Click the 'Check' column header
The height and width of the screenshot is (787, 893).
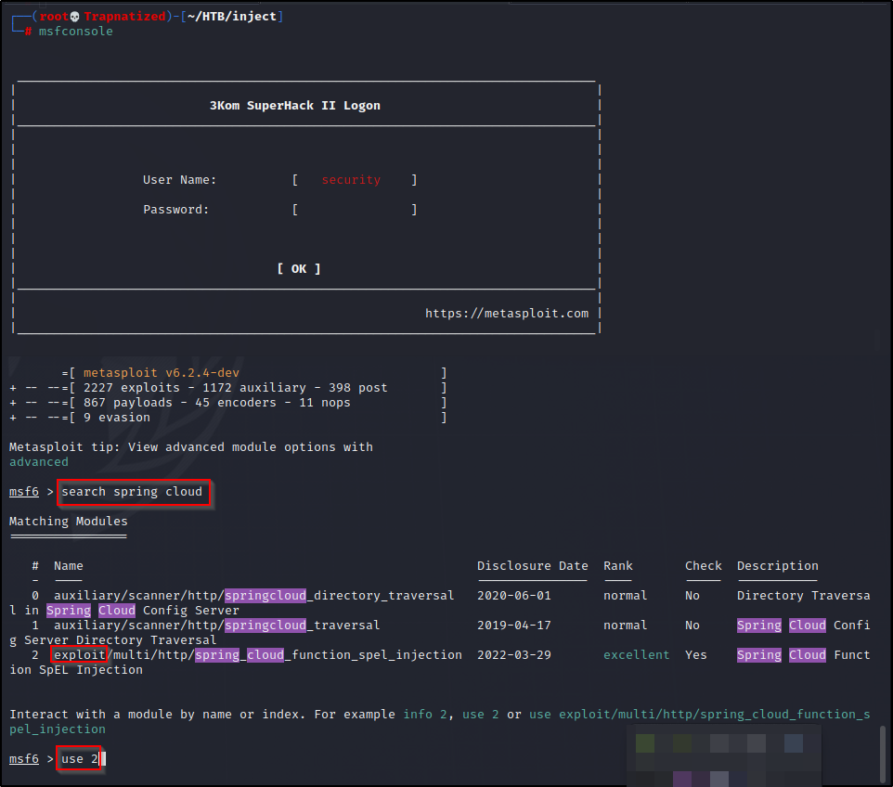tap(704, 566)
